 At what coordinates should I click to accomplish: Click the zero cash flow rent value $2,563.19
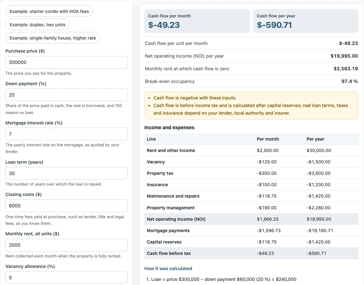tap(346, 69)
